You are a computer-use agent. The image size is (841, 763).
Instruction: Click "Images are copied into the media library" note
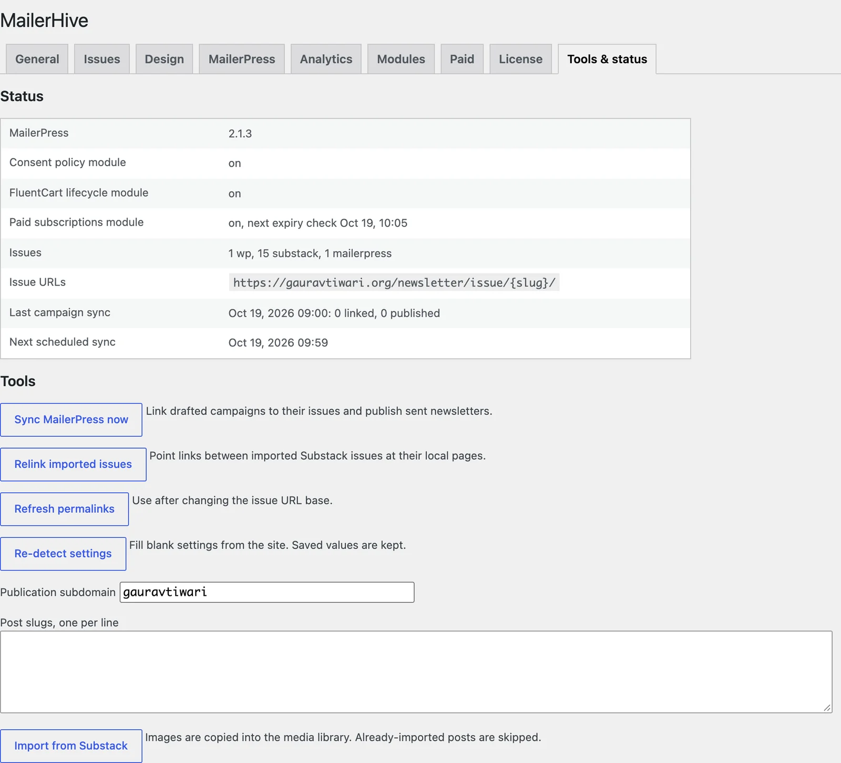(343, 737)
